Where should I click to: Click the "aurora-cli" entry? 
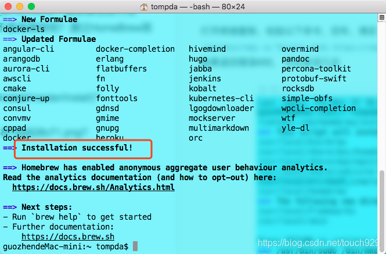(26, 69)
